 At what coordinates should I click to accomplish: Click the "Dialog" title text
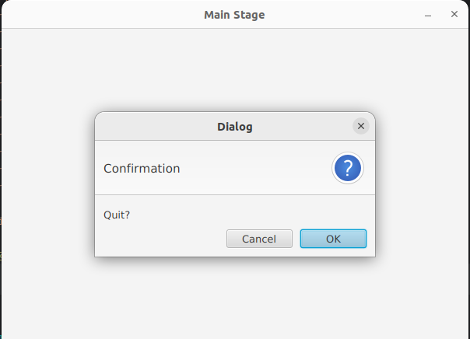[x=234, y=126]
